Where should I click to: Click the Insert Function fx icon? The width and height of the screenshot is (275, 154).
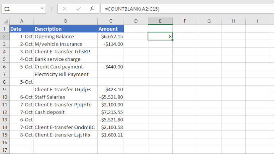92,8
